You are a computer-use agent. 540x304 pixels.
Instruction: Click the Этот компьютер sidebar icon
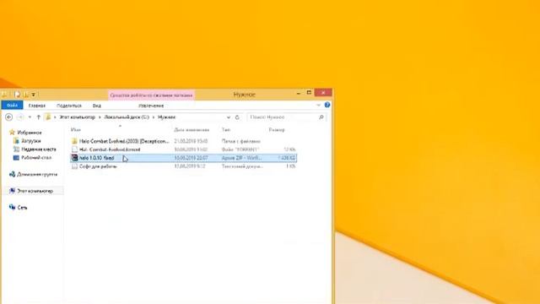click(12, 191)
